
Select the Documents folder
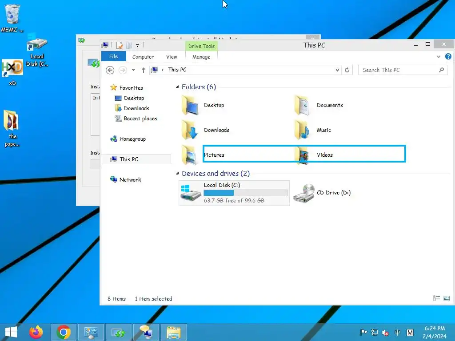point(318,105)
